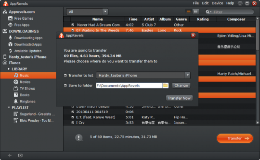Select the Downloading Apps icon
This screenshot has width=260, height=160.
10,38
